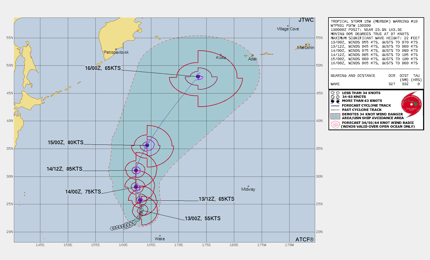Click the '165E' longitude axis label
The width and height of the screenshot is (430, 260).
point(151,245)
